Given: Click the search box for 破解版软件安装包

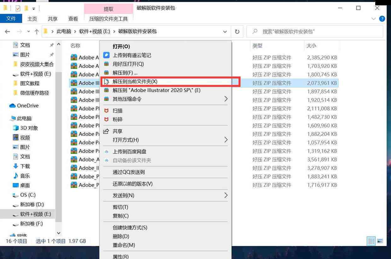Looking at the screenshot, I should click(x=315, y=32).
